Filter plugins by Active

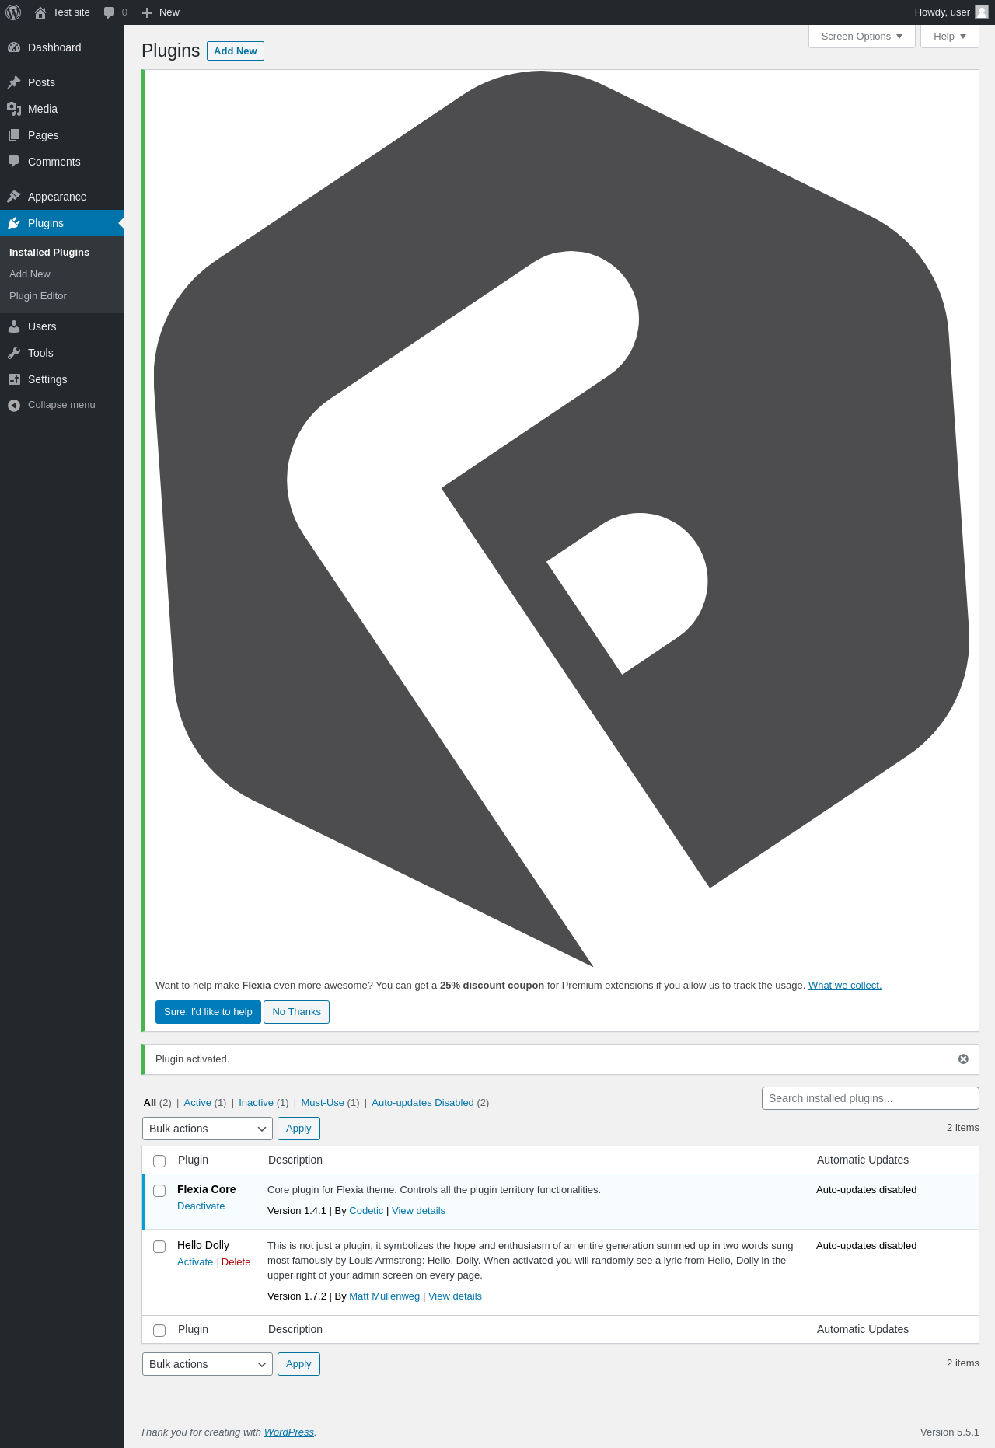pyautogui.click(x=197, y=1103)
